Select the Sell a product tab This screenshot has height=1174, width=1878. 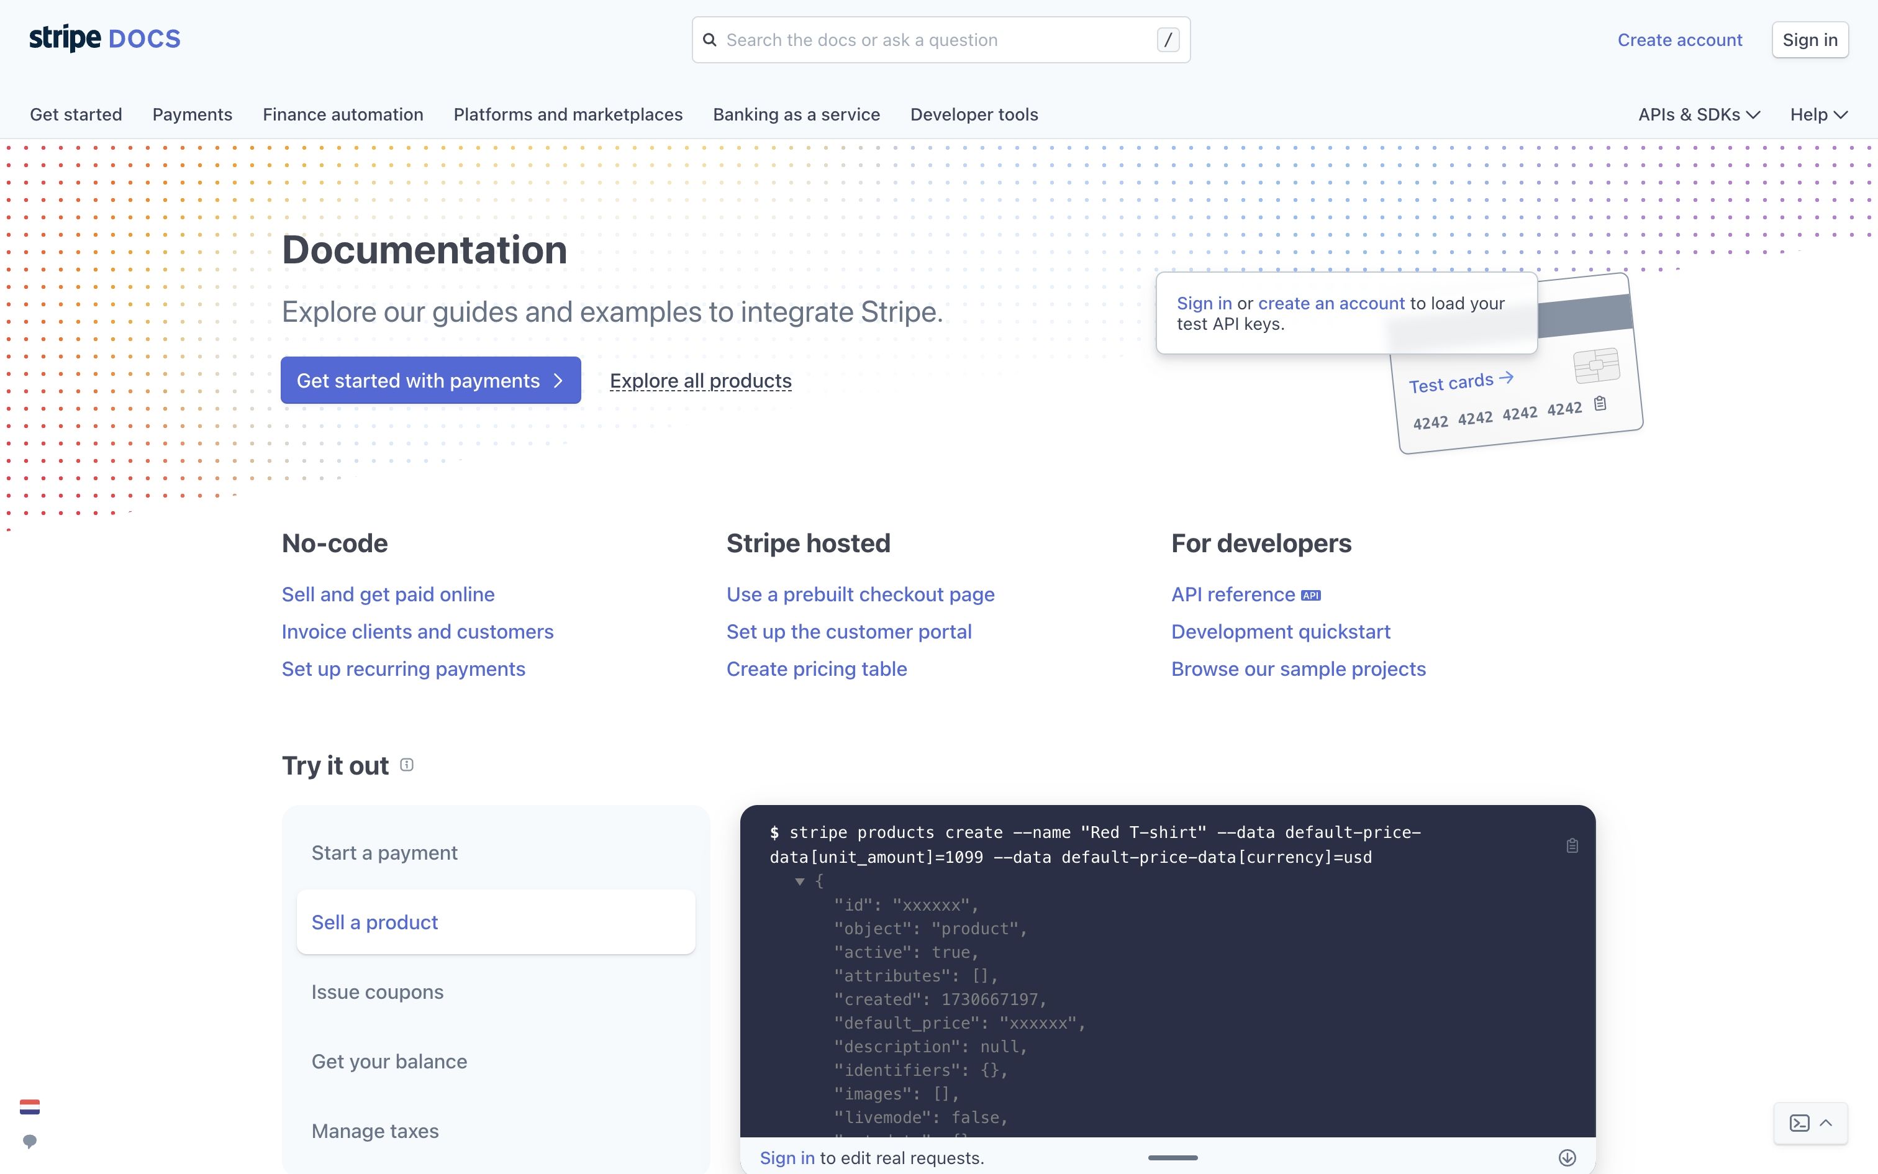[496, 922]
